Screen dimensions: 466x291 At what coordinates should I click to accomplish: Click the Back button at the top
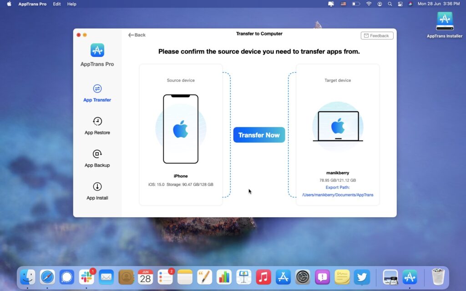137,35
